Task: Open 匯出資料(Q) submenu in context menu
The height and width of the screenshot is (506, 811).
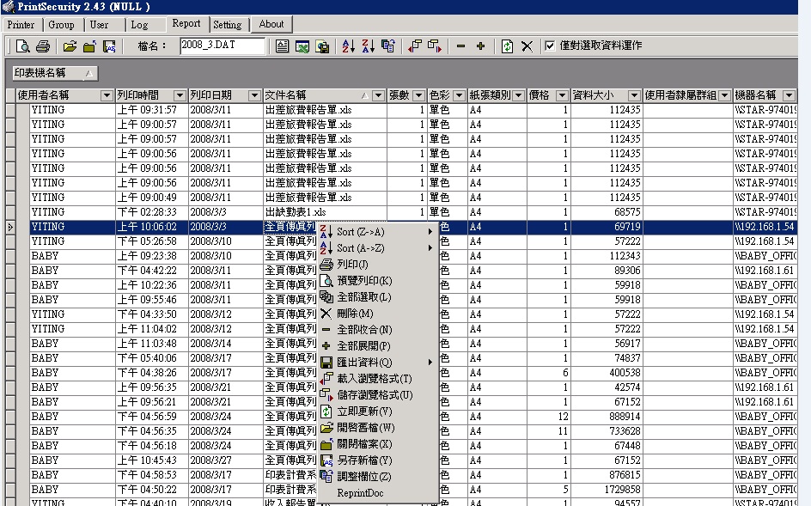Action: (364, 363)
